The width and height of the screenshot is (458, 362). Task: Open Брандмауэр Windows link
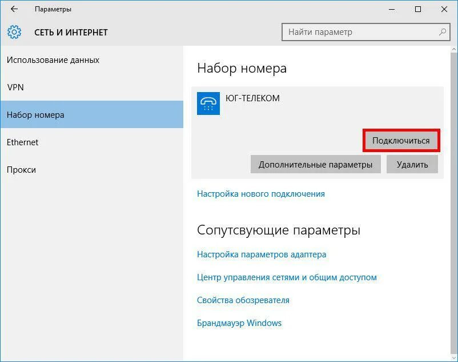pos(239,323)
